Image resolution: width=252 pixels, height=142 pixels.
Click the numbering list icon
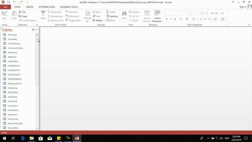tap(207, 13)
